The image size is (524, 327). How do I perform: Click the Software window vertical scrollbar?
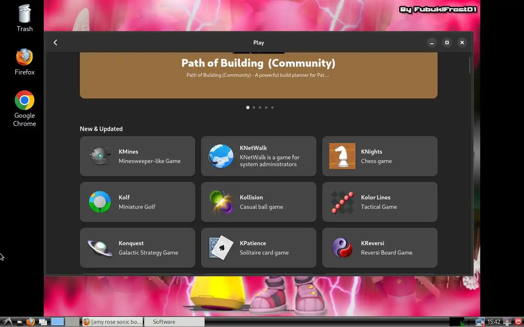point(470,65)
